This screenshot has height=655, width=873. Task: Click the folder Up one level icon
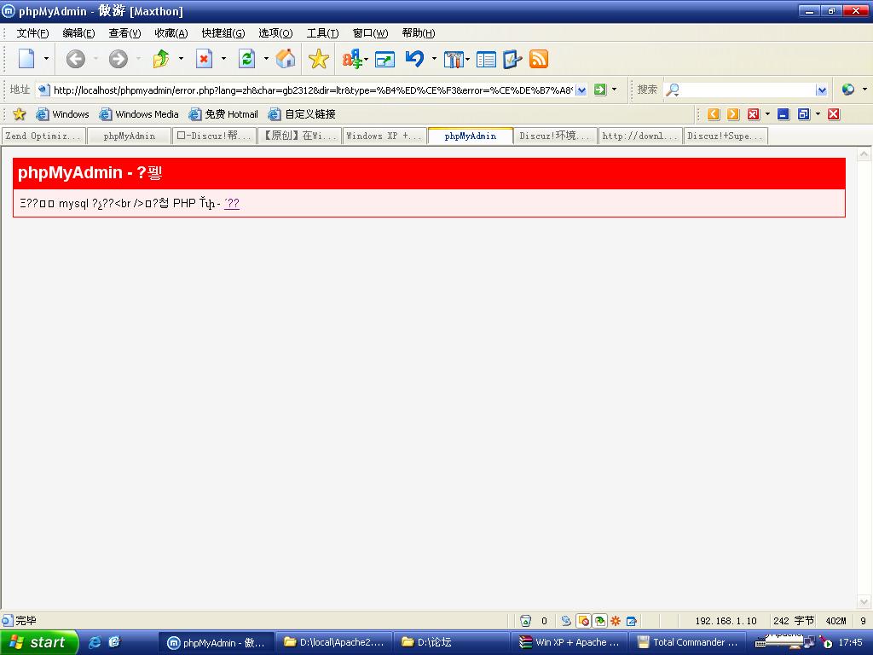[x=161, y=59]
